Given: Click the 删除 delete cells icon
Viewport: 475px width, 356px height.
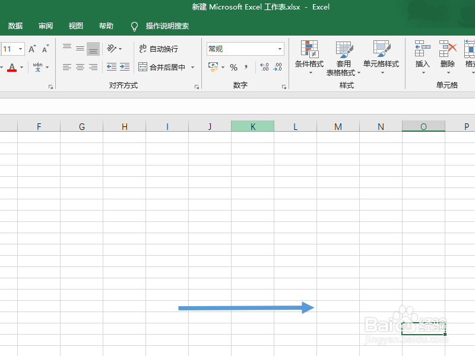Looking at the screenshot, I should tap(448, 49).
